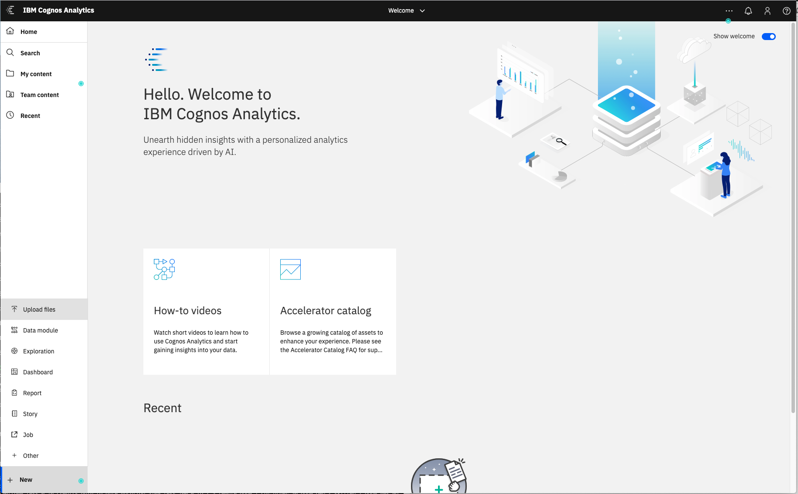Open the How-to videos card title

click(187, 311)
